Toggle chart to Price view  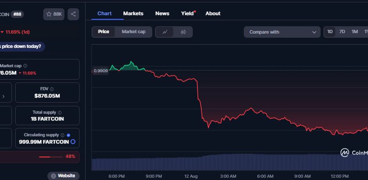tap(103, 32)
